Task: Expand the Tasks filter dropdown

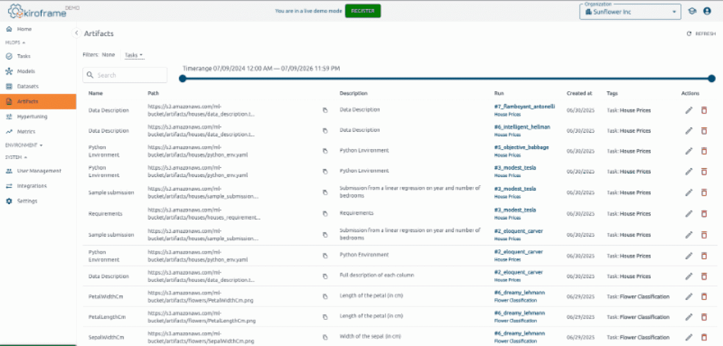Action: (x=132, y=55)
